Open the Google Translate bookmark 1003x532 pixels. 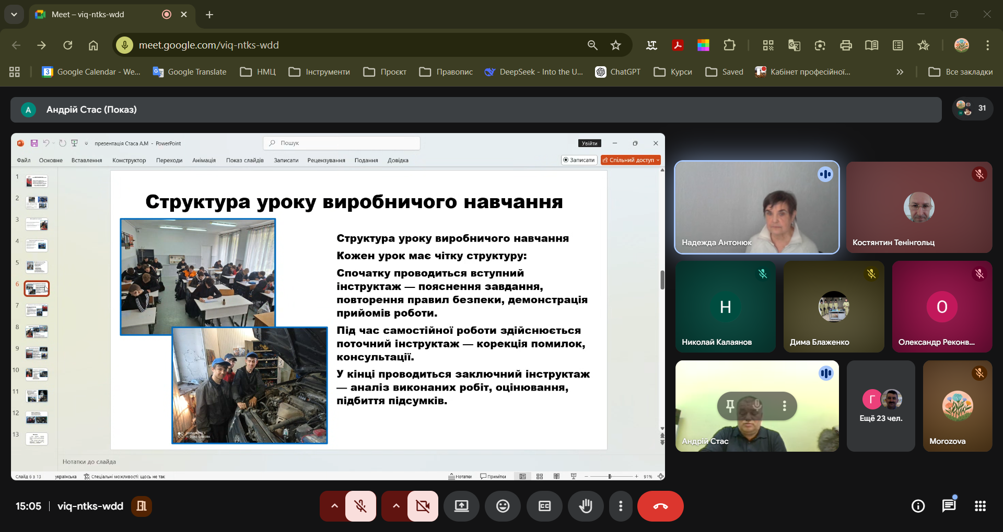[x=190, y=72]
